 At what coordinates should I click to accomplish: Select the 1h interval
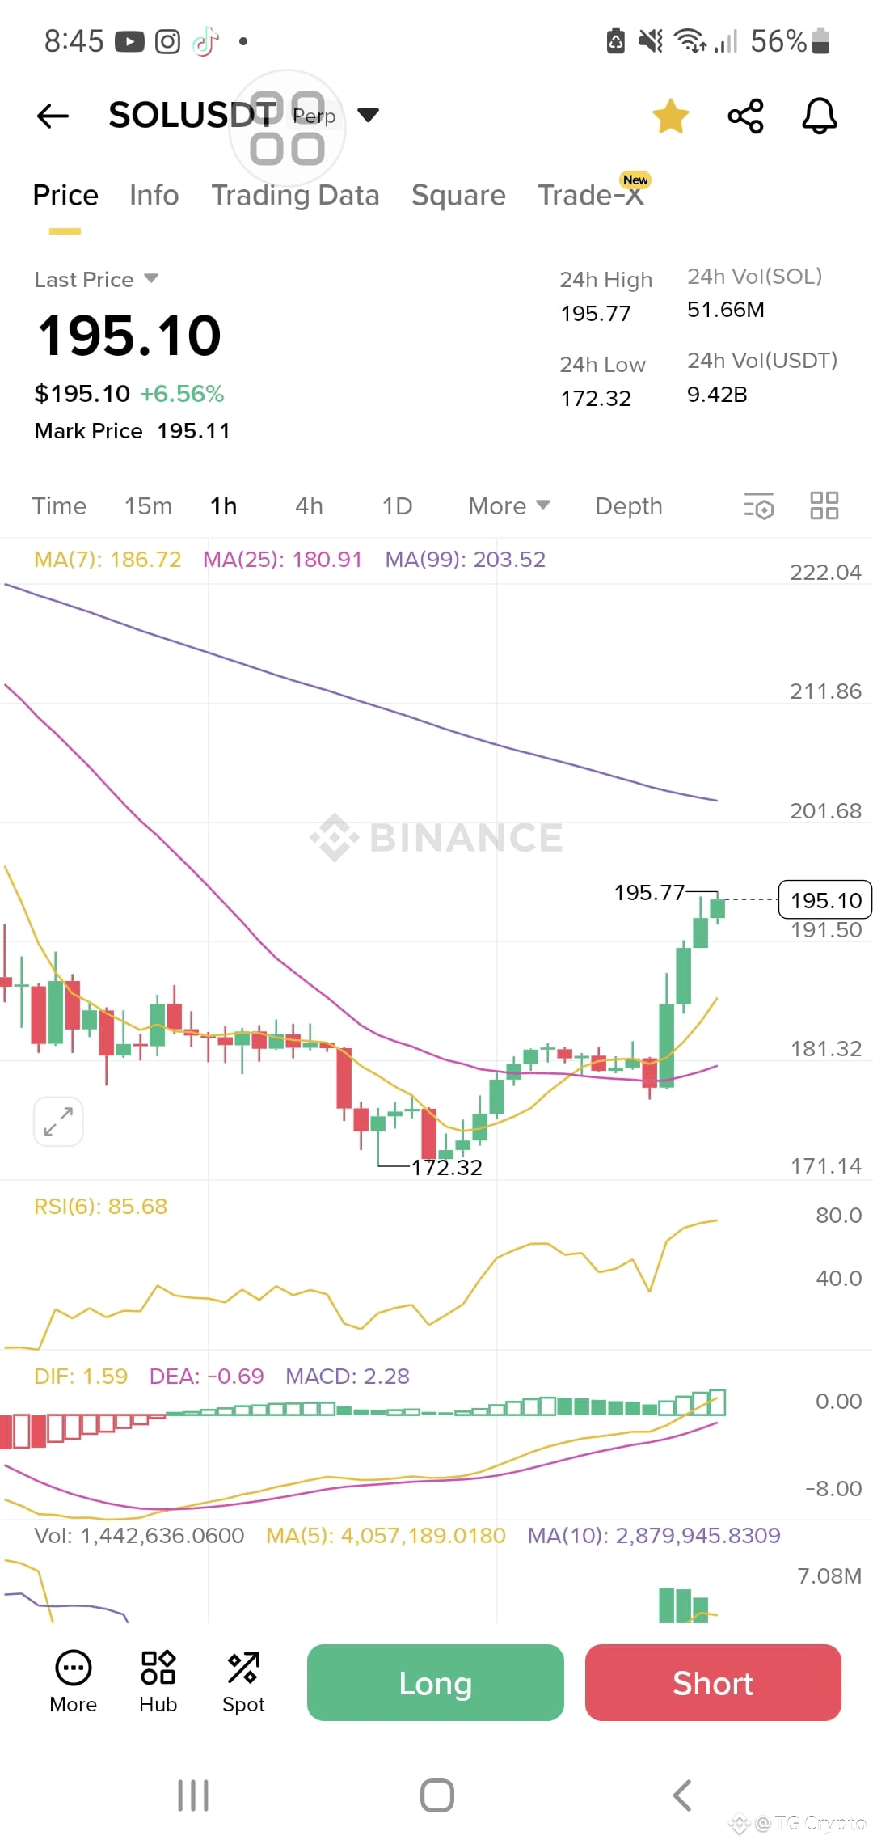(224, 506)
